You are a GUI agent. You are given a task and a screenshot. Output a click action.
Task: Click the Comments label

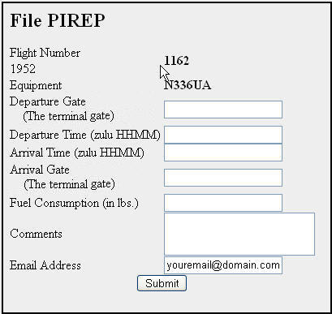[x=36, y=234]
